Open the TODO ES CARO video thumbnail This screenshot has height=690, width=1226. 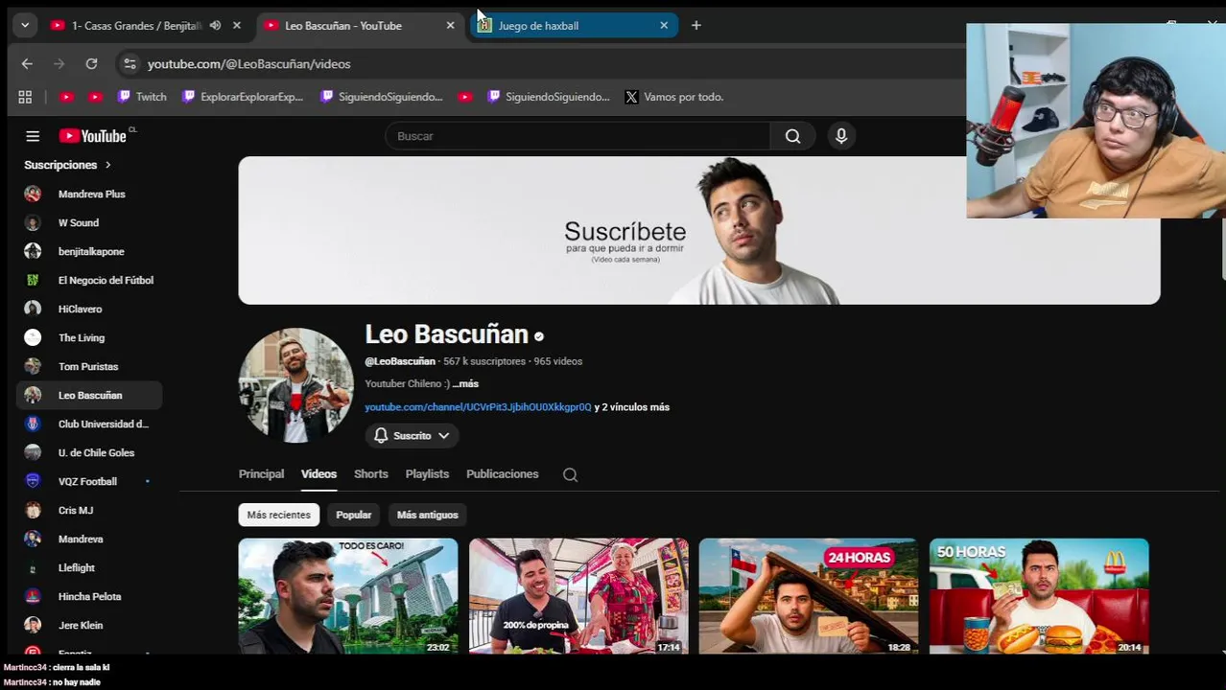[348, 596]
